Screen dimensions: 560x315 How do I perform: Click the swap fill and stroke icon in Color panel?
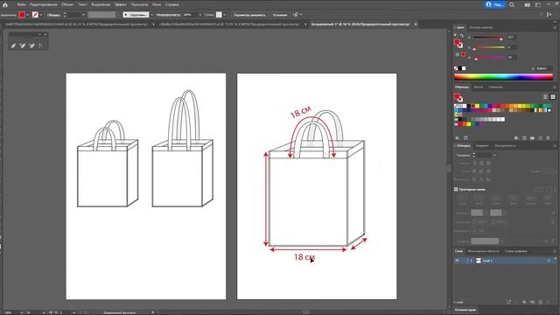click(462, 36)
